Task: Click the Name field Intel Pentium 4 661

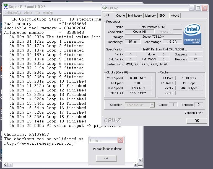Action: (153, 27)
